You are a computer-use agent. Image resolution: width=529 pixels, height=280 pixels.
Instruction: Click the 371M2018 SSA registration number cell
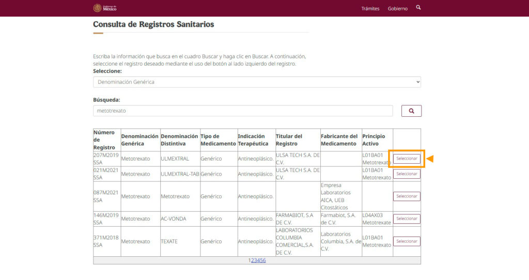click(106, 241)
